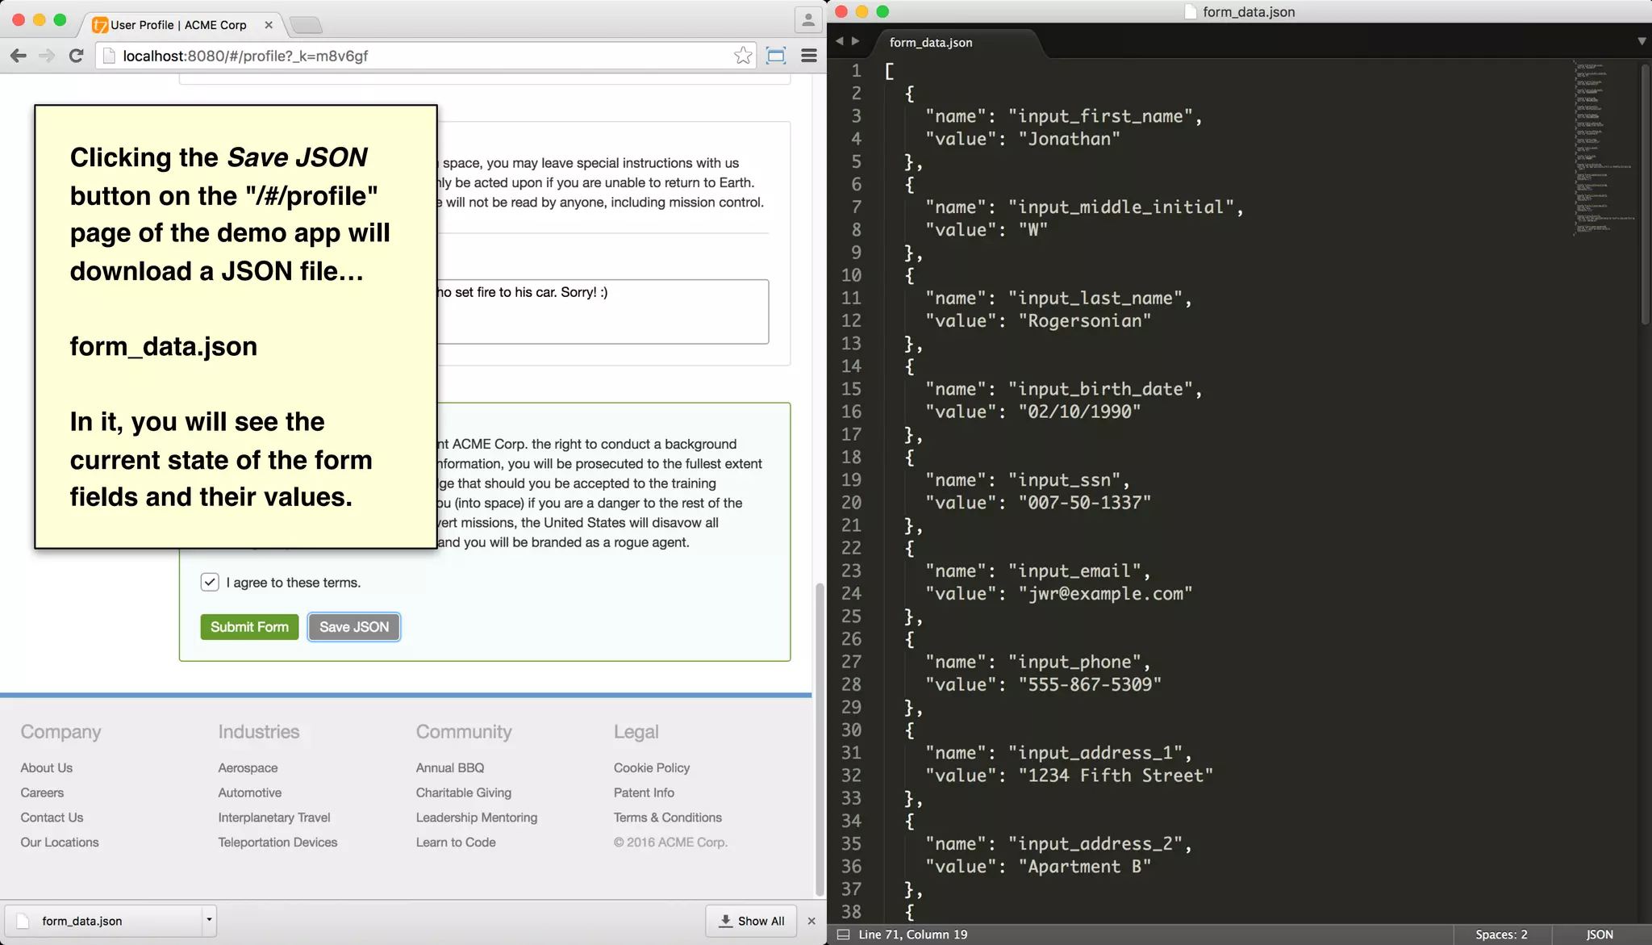Open Patent Info link
This screenshot has height=945, width=1652.
point(644,792)
